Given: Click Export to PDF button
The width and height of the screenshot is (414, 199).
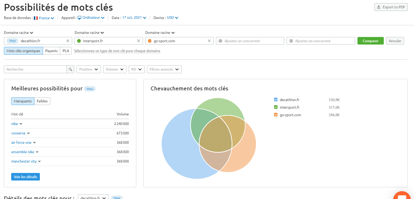Looking at the screenshot, I should tap(391, 7).
